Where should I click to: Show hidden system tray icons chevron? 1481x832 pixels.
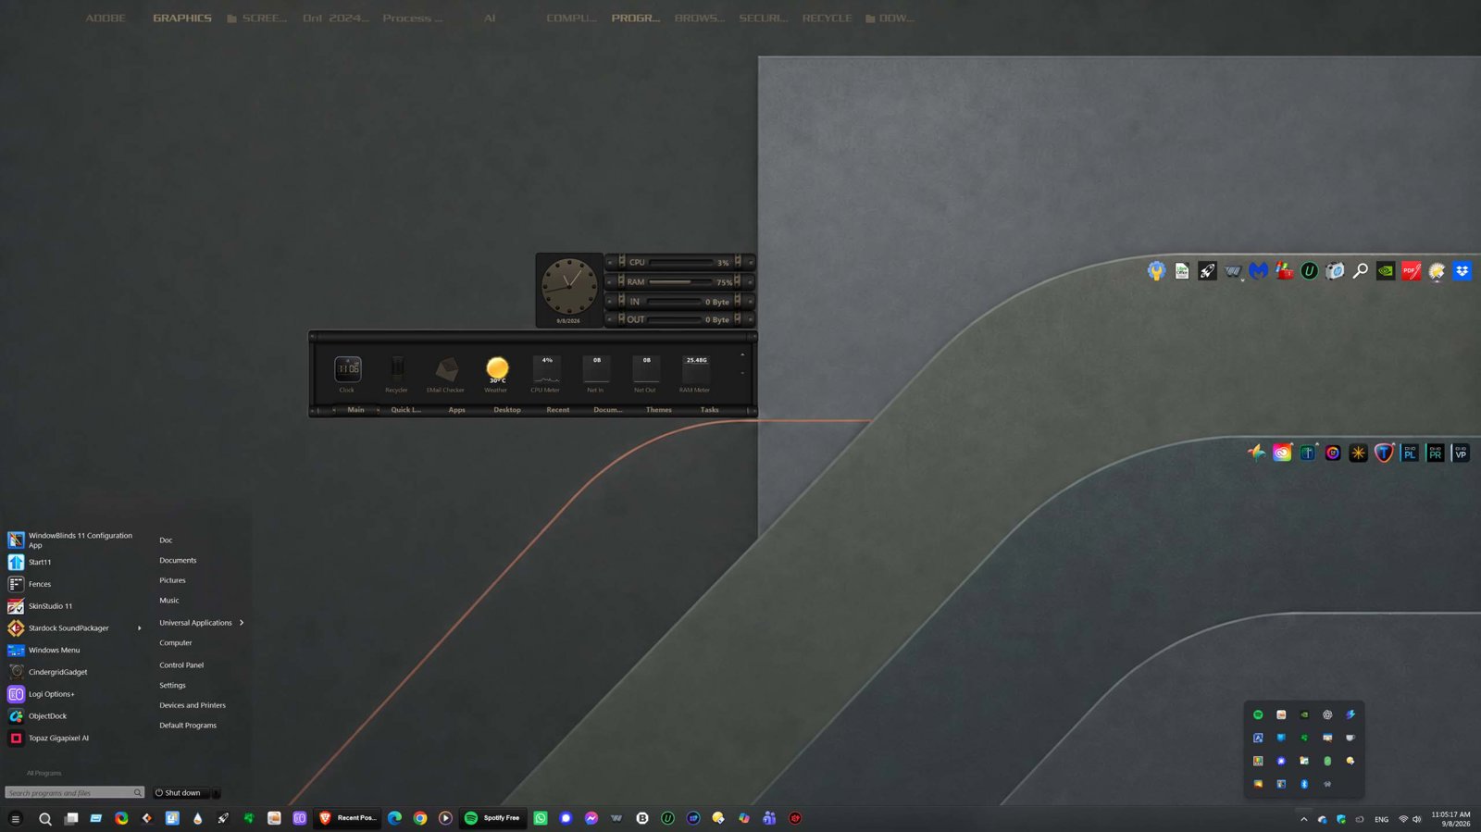pyautogui.click(x=1303, y=819)
